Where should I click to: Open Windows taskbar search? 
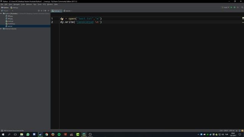(x=9, y=134)
